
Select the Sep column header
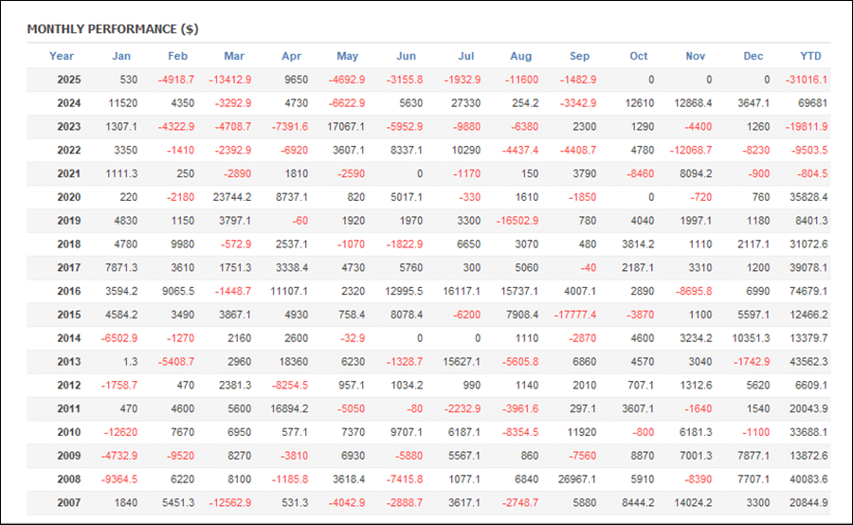[580, 56]
